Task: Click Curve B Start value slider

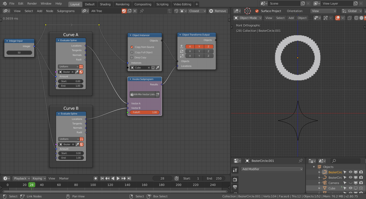Action: tap(71, 153)
